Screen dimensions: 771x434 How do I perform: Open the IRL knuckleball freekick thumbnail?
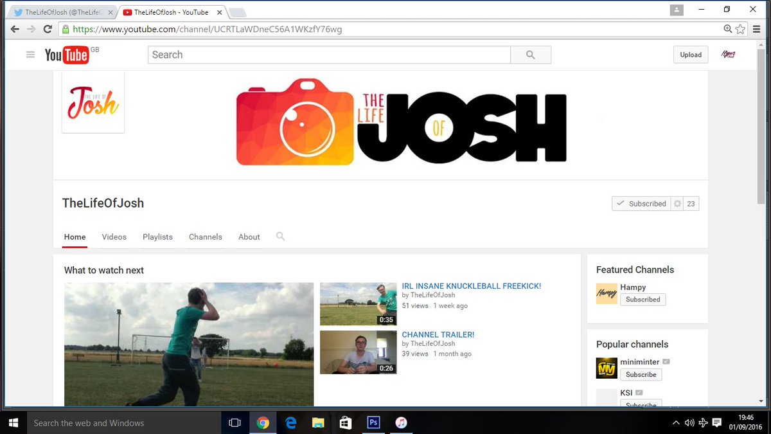pos(358,303)
